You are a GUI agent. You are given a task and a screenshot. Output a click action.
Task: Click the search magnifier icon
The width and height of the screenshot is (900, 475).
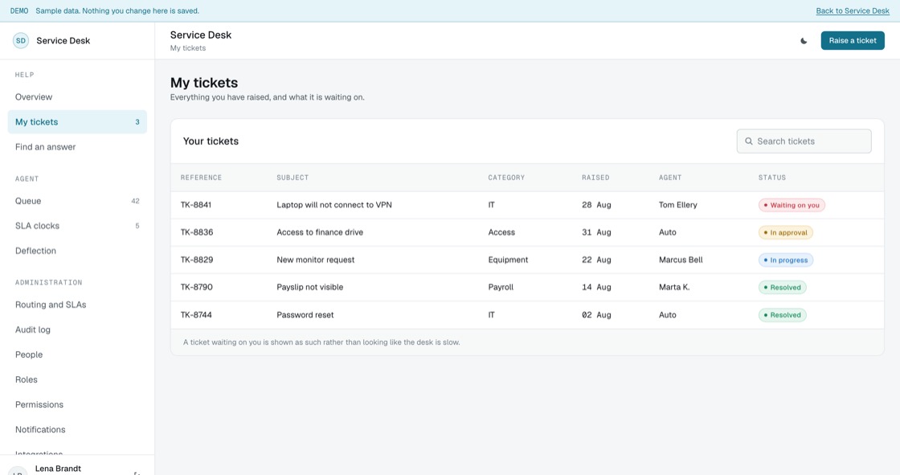[x=748, y=141]
